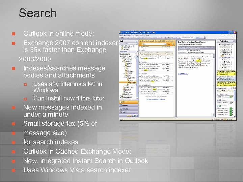Click the New mail toolbar button

pos(123,38)
